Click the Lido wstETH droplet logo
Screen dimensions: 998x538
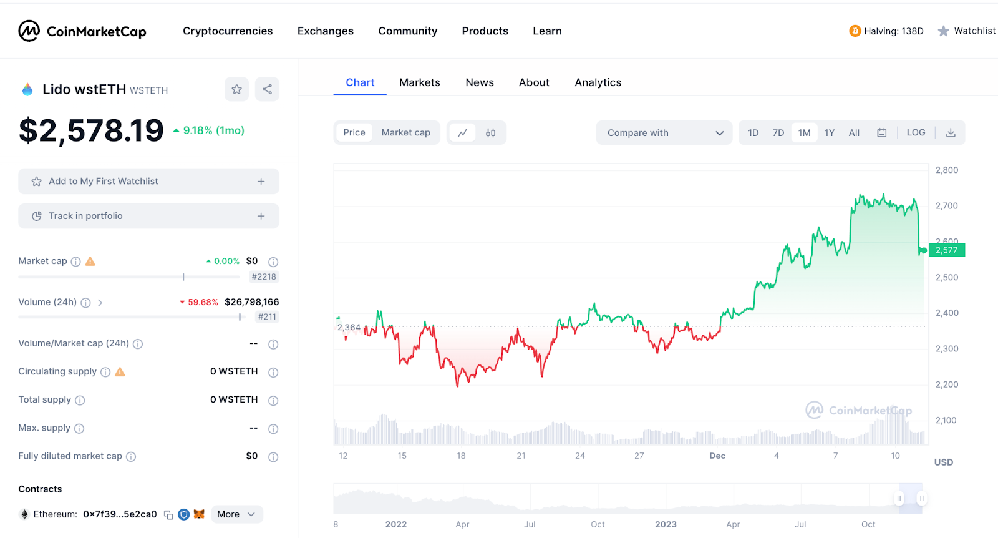[x=27, y=90]
